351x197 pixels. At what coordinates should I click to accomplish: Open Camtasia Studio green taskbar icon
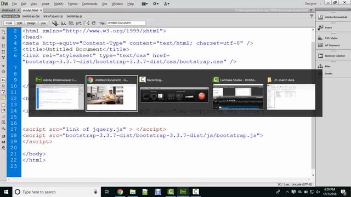[171, 192]
